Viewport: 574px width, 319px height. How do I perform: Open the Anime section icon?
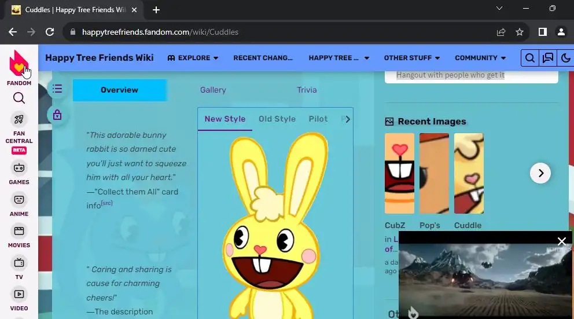(19, 200)
